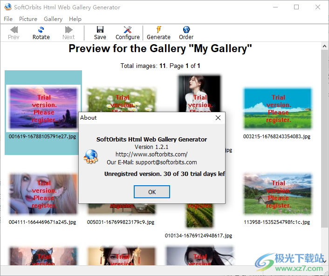Viewport: 329px width, 276px height.
Task: Click the support@softorbits.com email text
Action: pyautogui.click(x=166, y=162)
